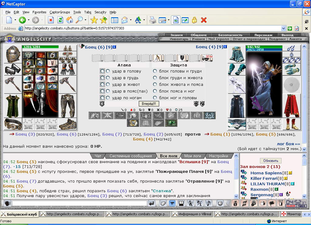Click the Выход link in top menu
This screenshot has height=225, width=311.
287,35
